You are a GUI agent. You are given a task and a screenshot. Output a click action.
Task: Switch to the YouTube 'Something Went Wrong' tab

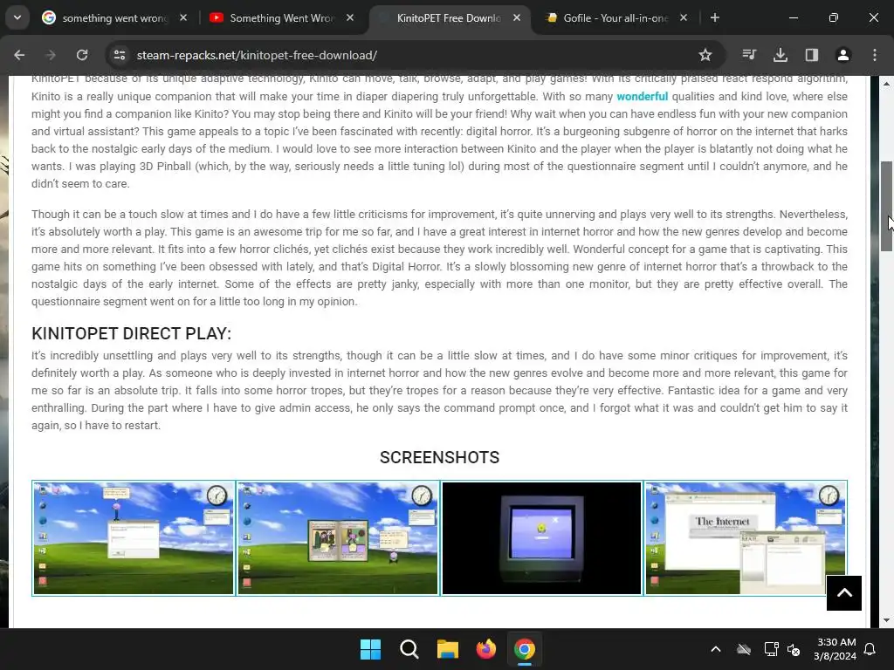282,17
